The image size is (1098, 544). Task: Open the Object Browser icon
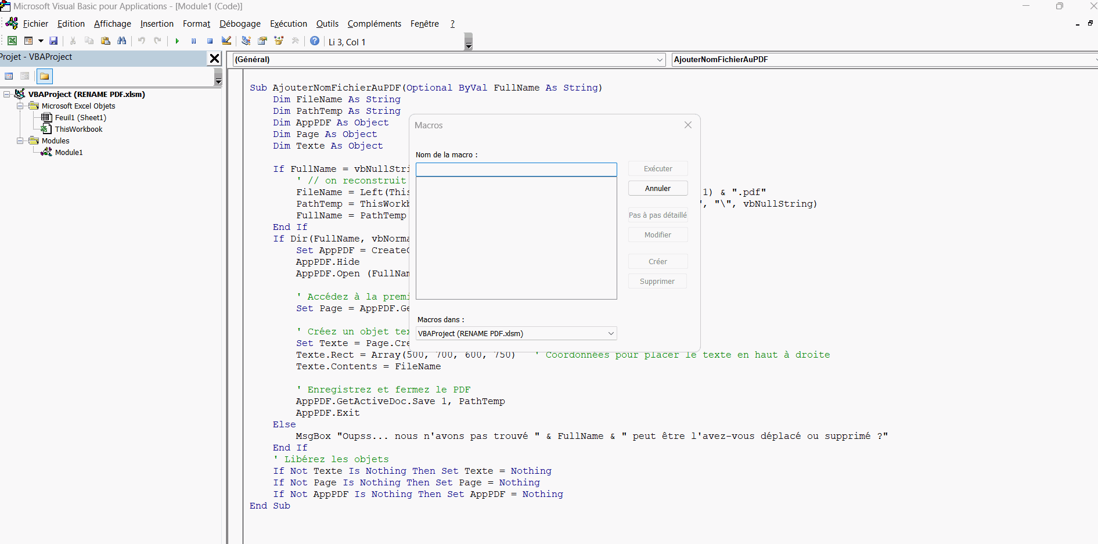pos(279,41)
